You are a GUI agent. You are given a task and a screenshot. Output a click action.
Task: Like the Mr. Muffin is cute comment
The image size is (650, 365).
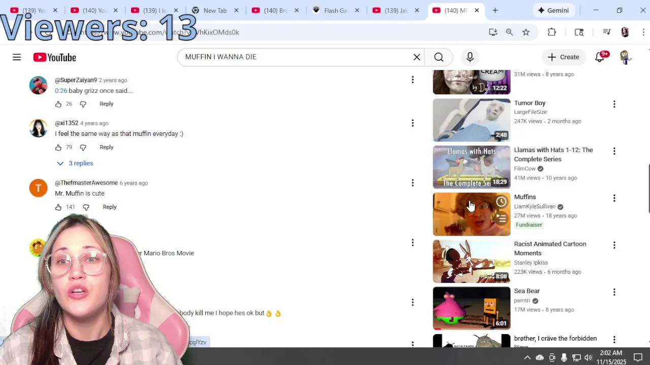(x=58, y=207)
